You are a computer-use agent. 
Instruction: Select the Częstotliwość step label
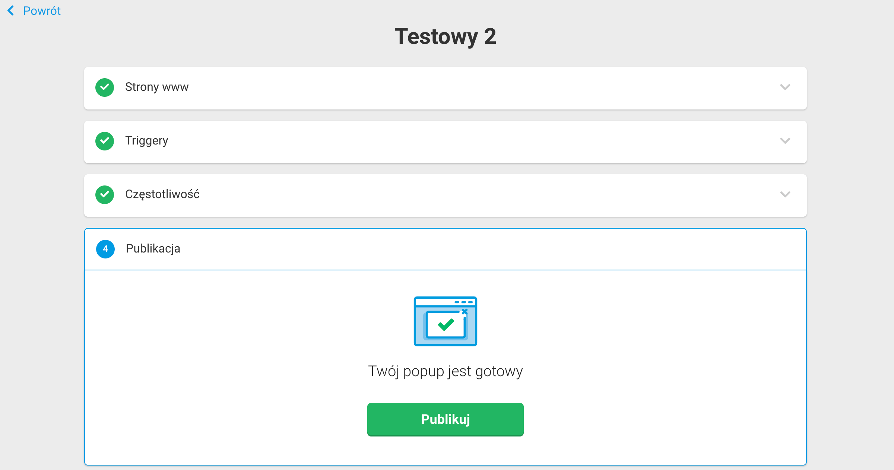(x=162, y=194)
